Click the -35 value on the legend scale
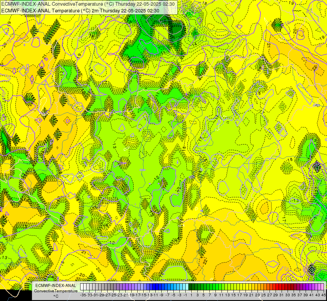Image resolution: width=327 pixels, height=301 pixels. coord(83,295)
